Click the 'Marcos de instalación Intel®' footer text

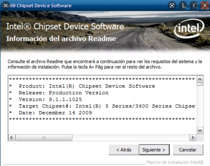[x=175, y=162]
